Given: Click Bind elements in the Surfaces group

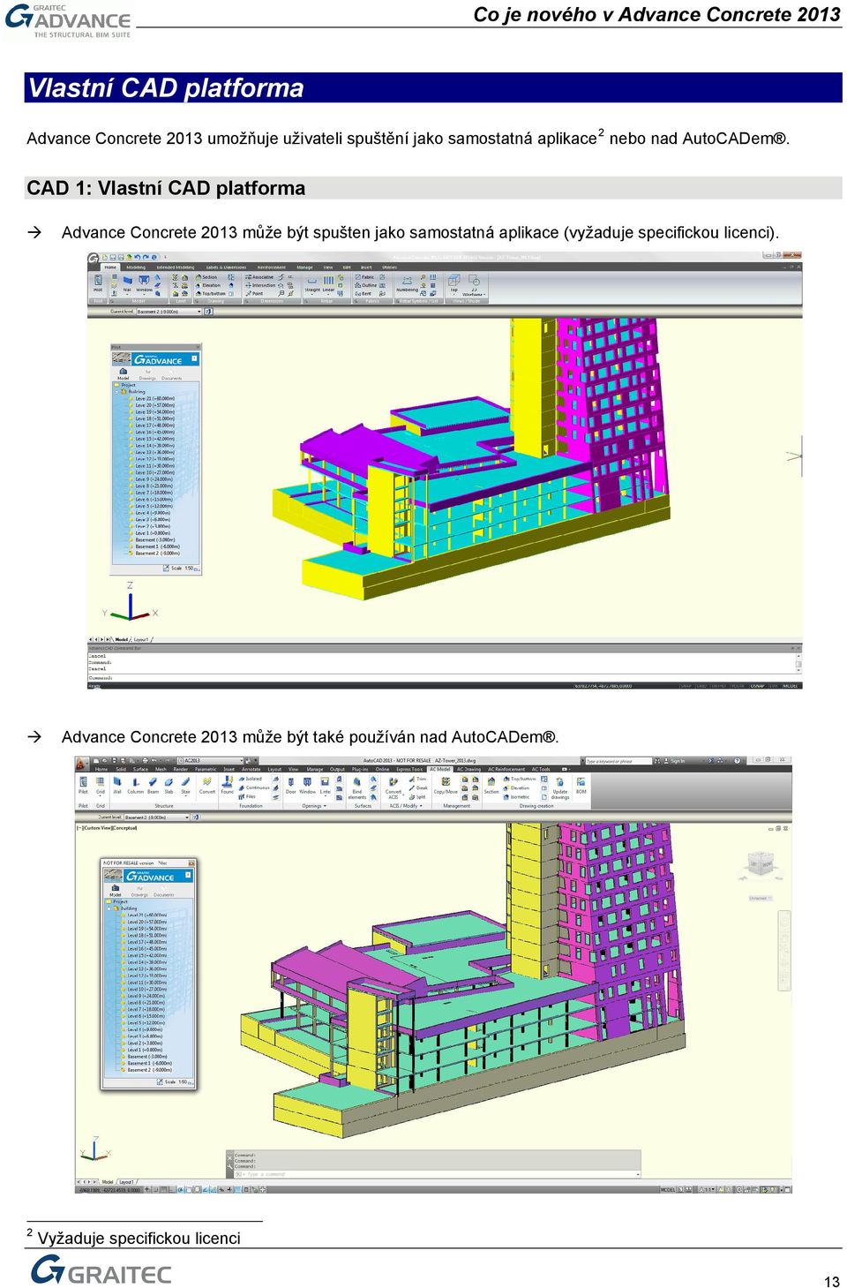Looking at the screenshot, I should coord(356,787).
